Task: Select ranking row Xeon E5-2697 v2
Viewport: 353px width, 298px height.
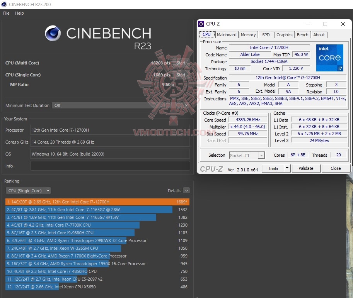Action: click(x=97, y=279)
